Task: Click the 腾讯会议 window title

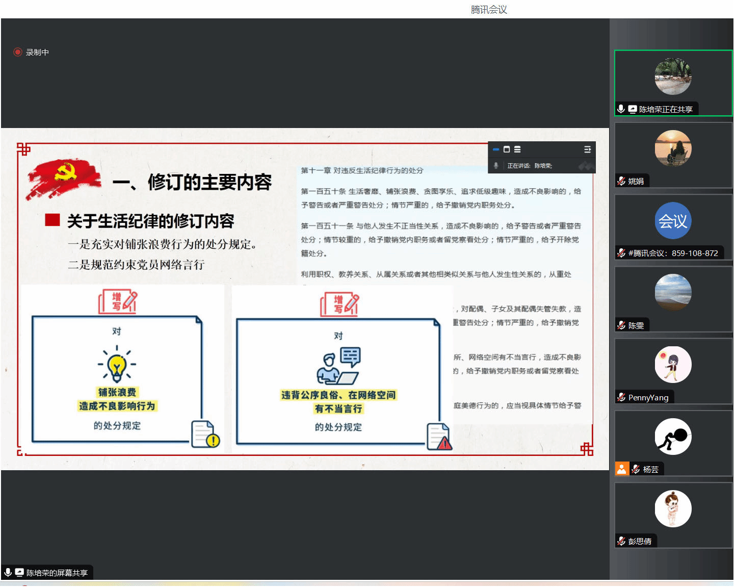Action: tap(488, 10)
